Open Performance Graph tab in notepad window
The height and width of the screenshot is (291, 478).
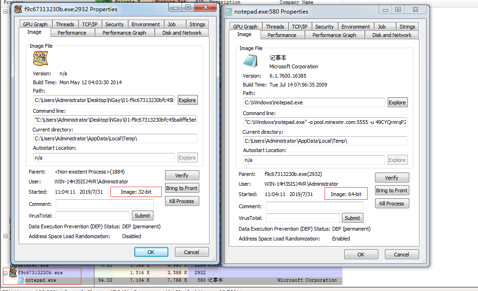[334, 35]
